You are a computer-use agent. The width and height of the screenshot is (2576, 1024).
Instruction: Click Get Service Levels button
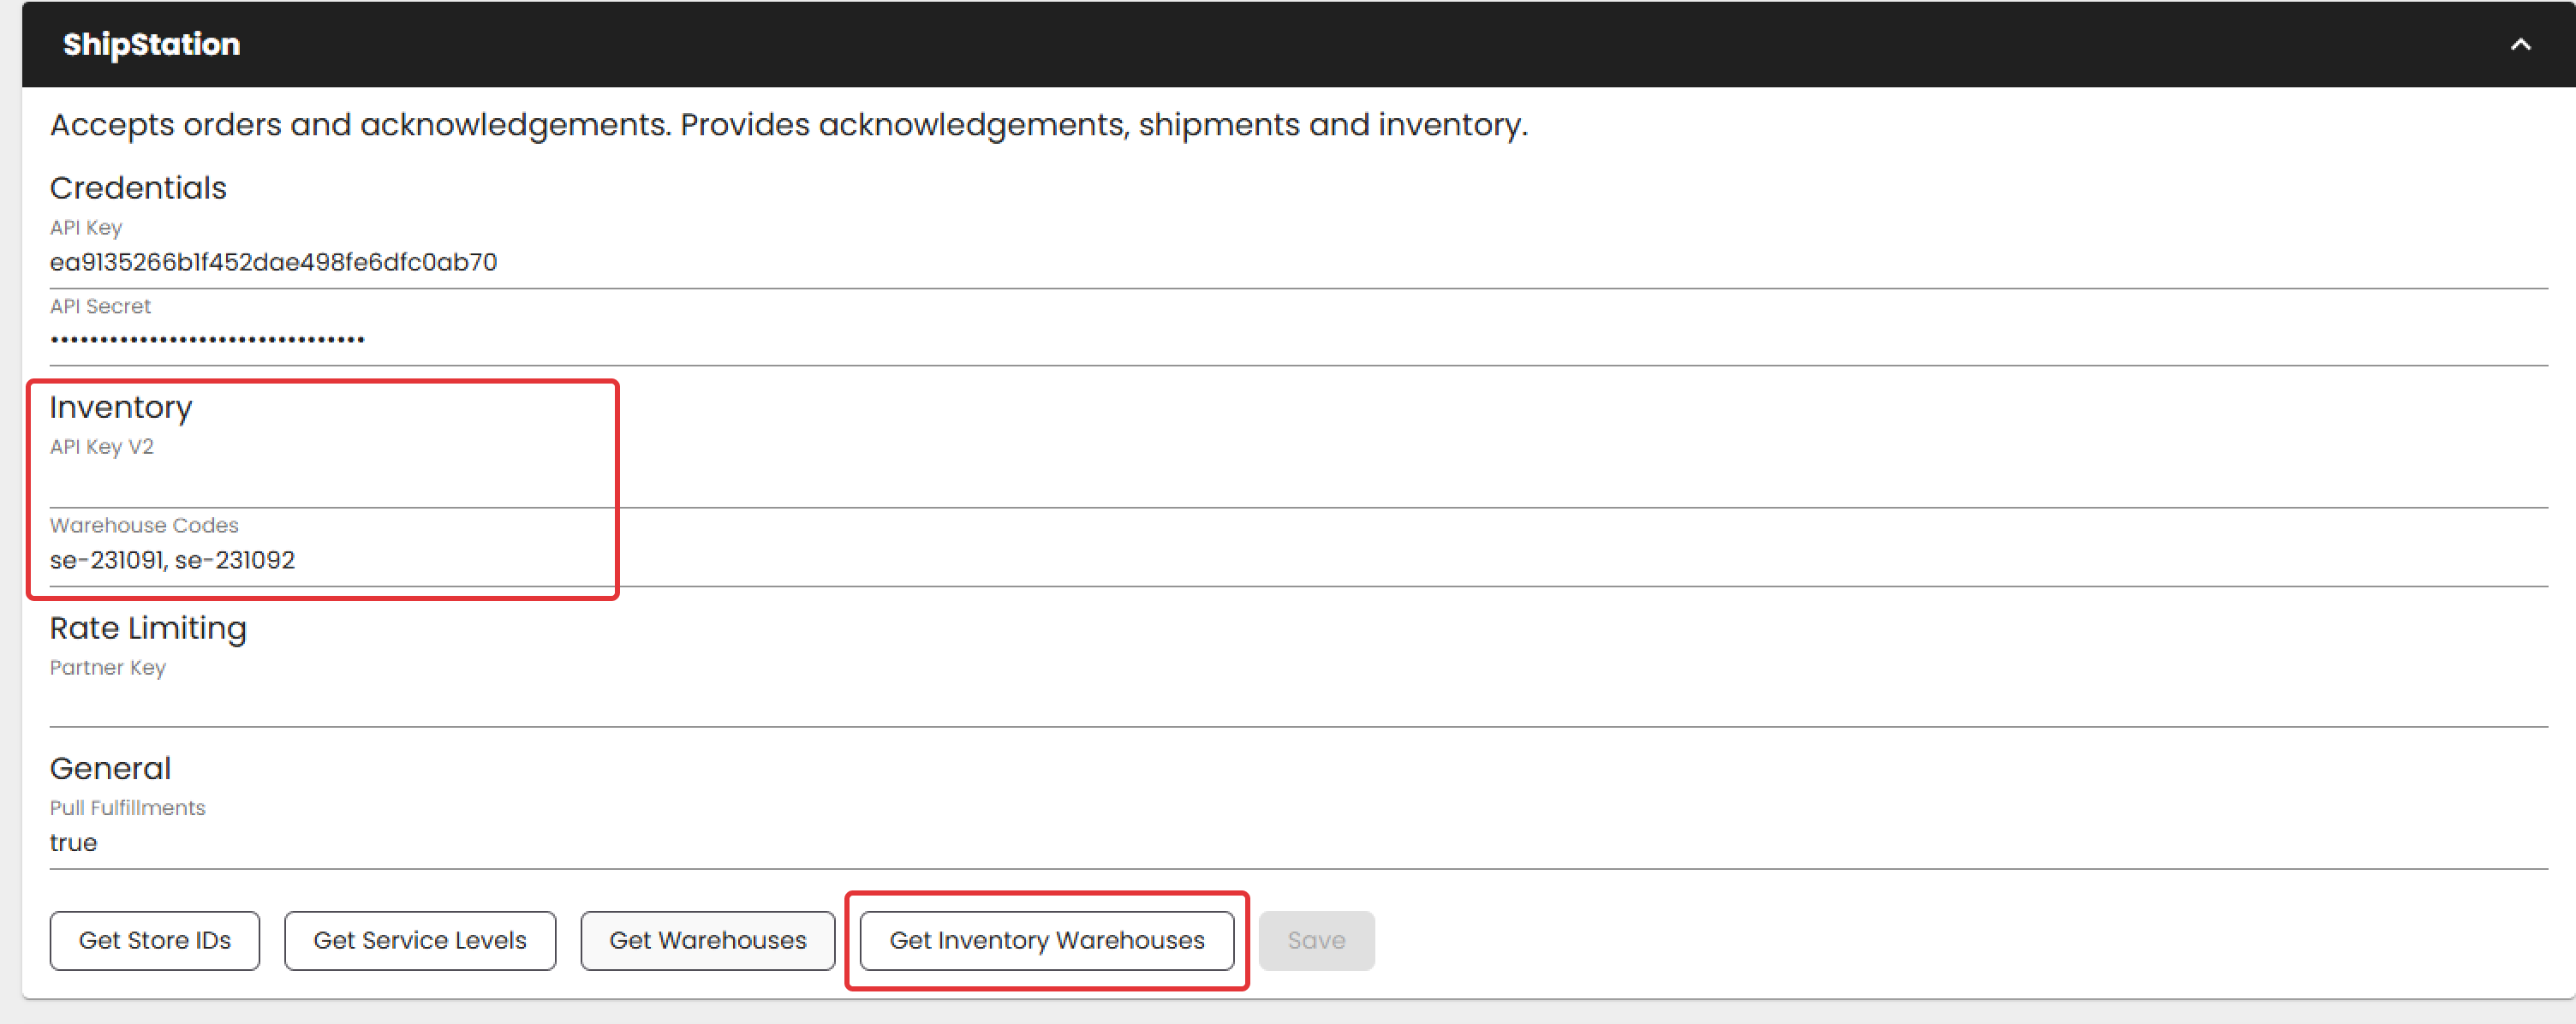pos(419,940)
